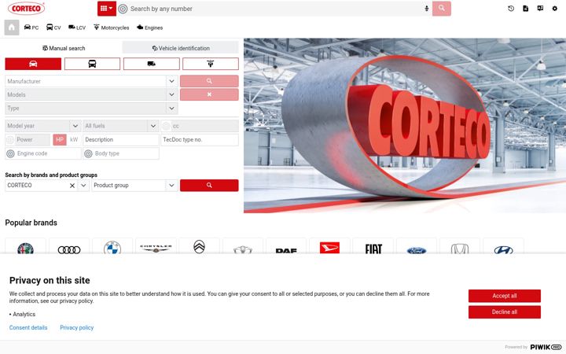Screen dimensions: 566x354
Task: Select the Engines category
Action: [150, 28]
